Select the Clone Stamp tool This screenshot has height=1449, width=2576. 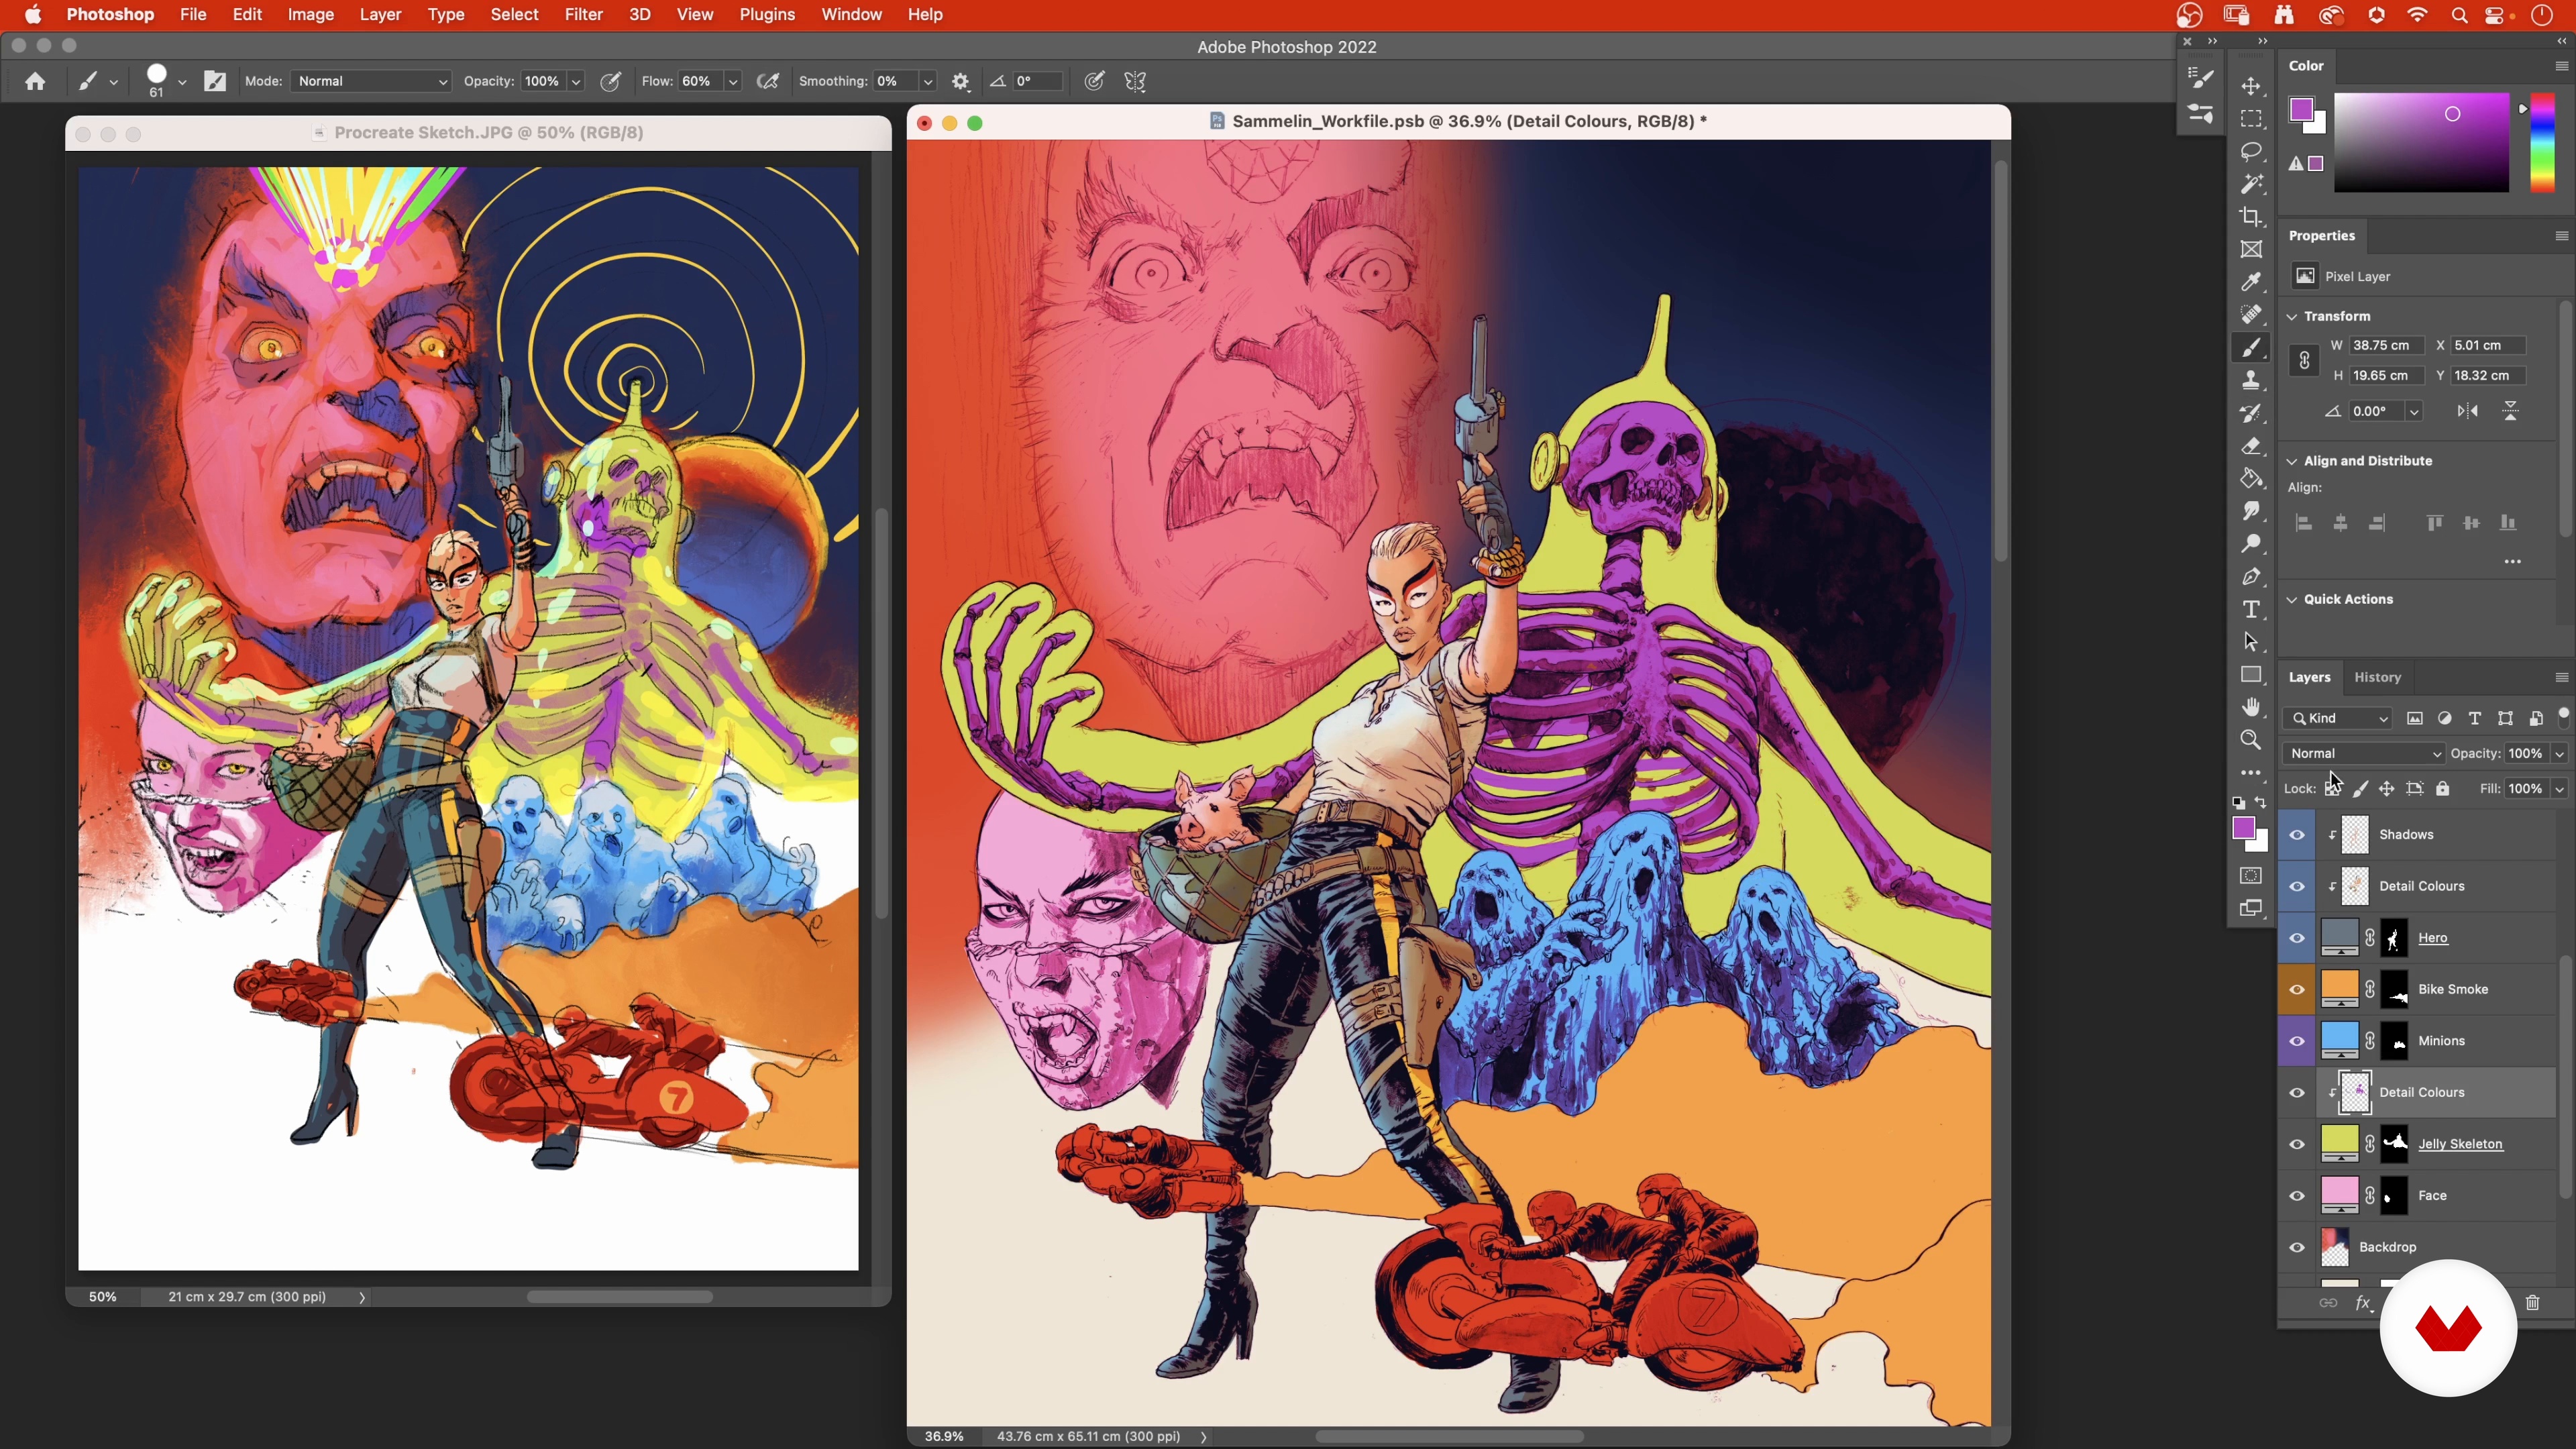tap(2251, 380)
